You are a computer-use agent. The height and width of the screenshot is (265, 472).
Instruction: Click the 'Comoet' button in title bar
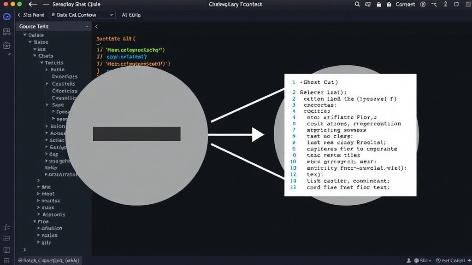405,4
